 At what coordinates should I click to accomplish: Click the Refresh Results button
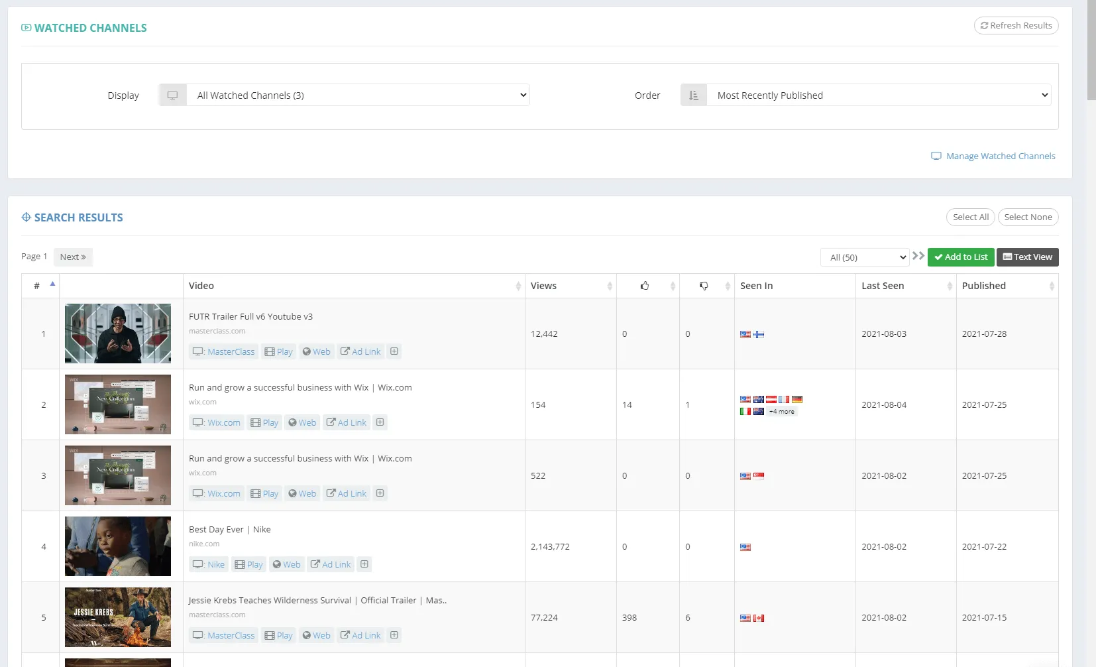(x=1016, y=26)
